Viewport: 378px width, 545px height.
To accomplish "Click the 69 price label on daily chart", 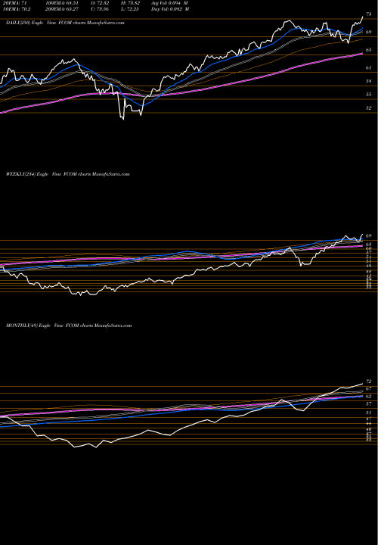I will [x=369, y=32].
